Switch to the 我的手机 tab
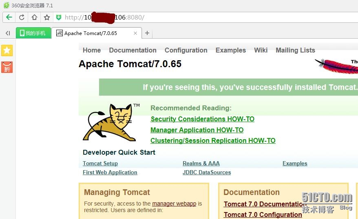The width and height of the screenshot is (358, 219). click(33, 33)
